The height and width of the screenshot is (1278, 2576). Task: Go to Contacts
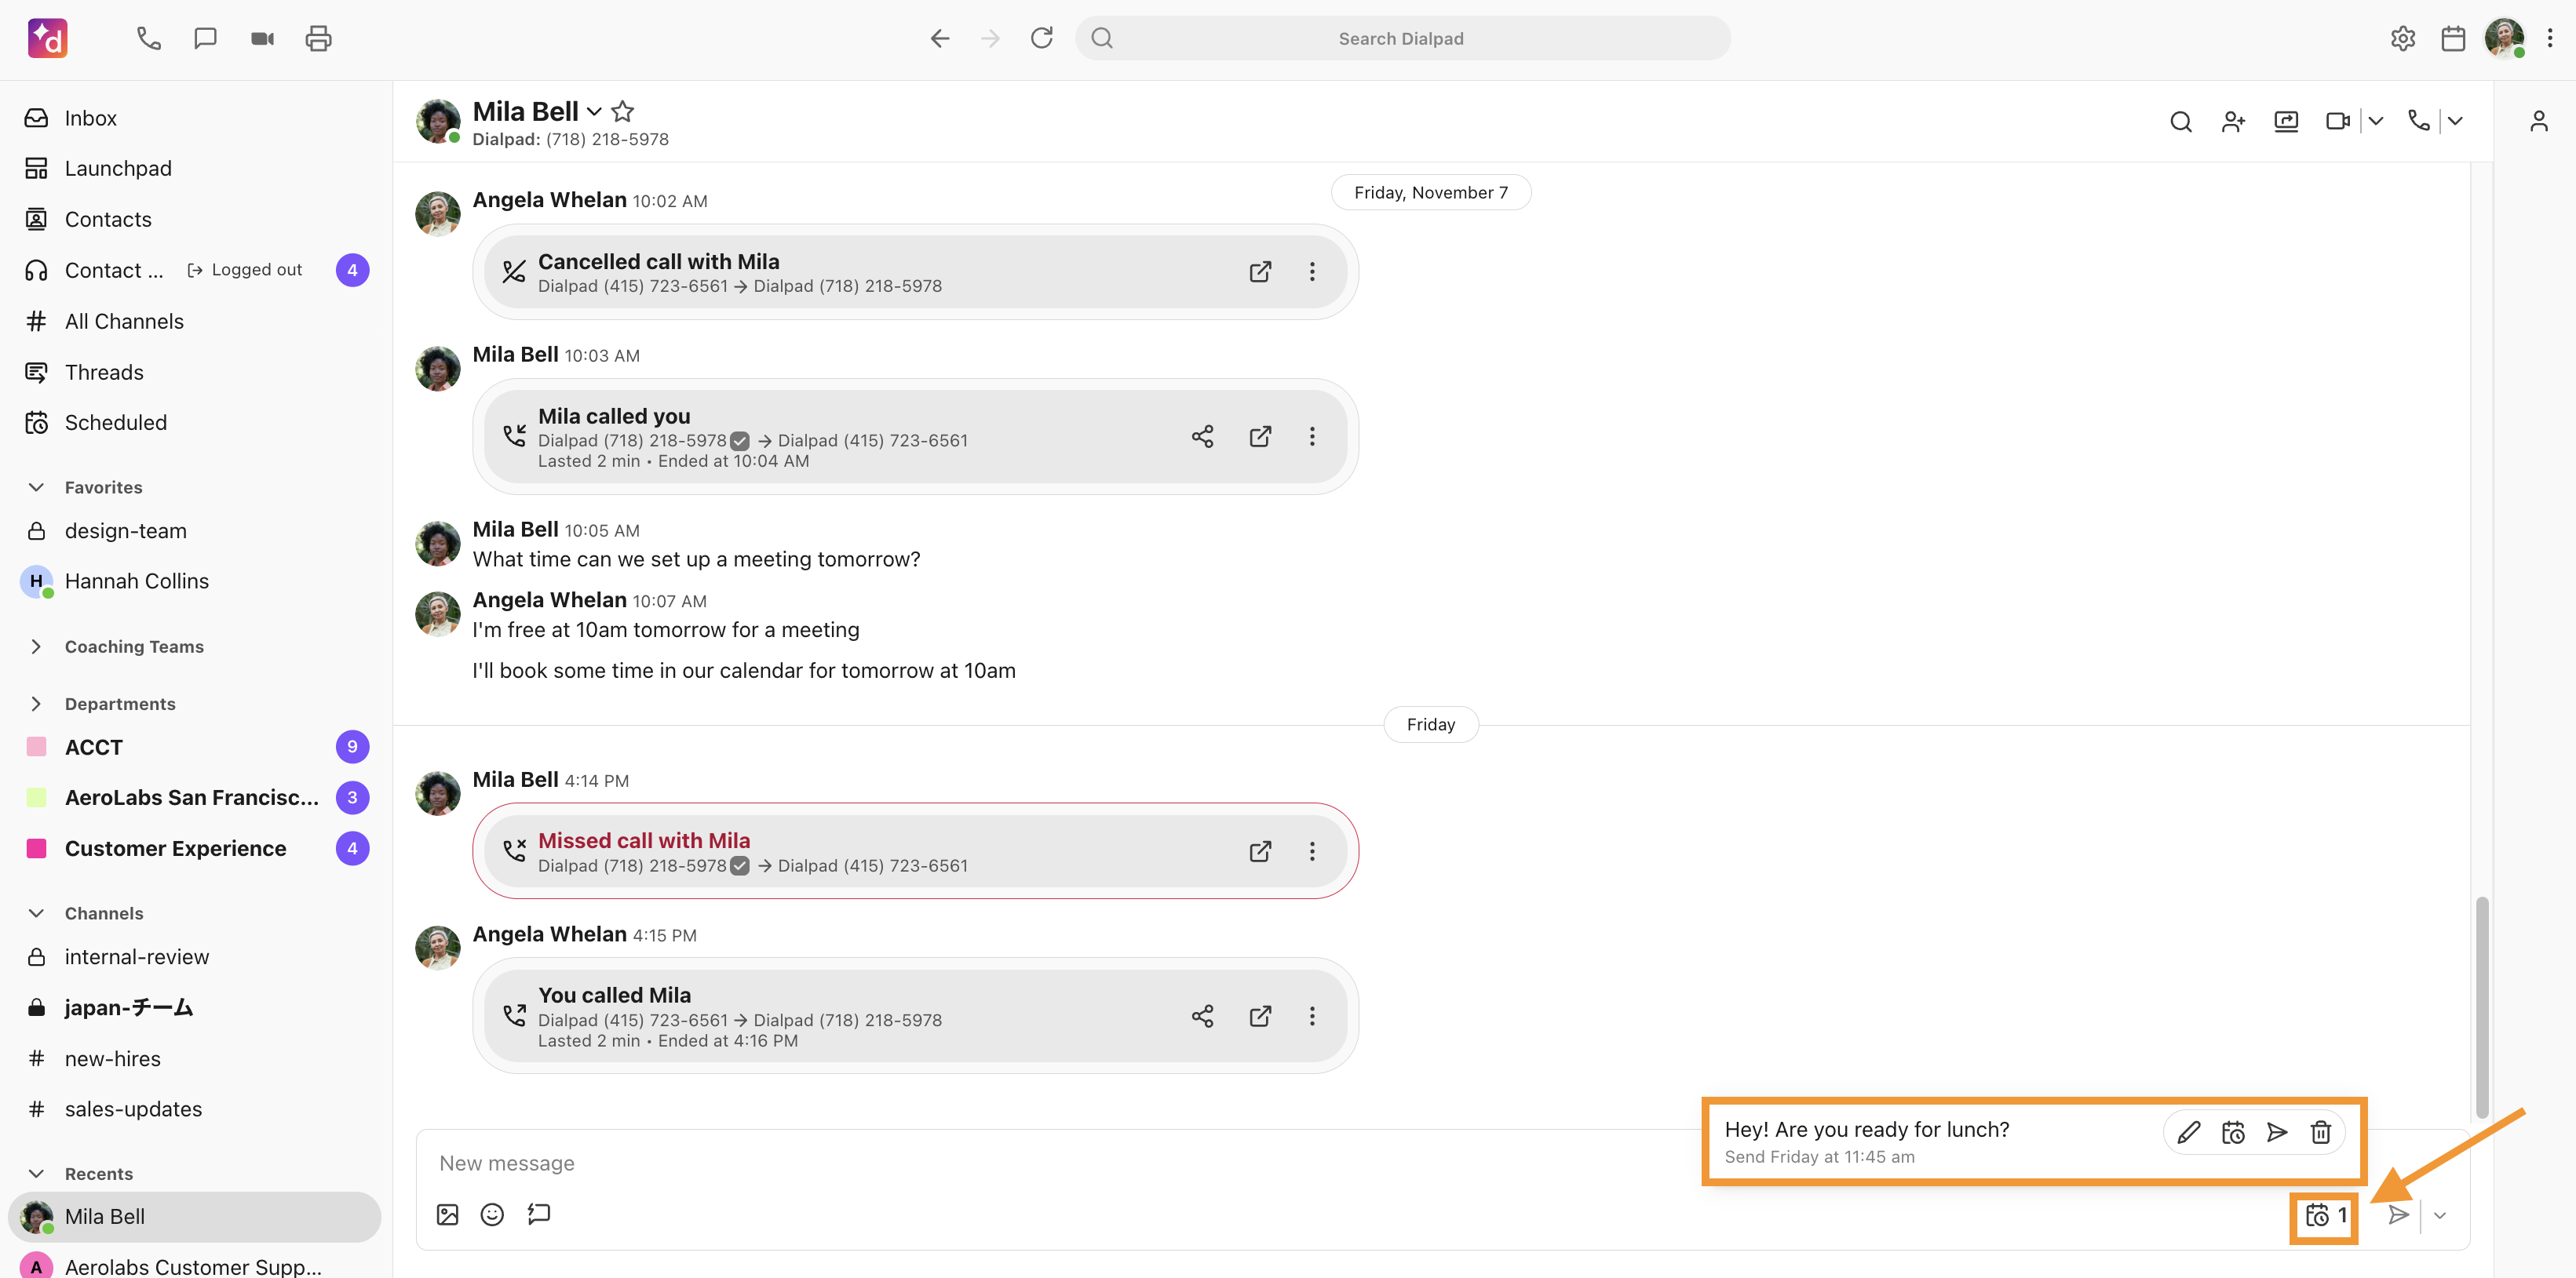[x=195, y=220]
